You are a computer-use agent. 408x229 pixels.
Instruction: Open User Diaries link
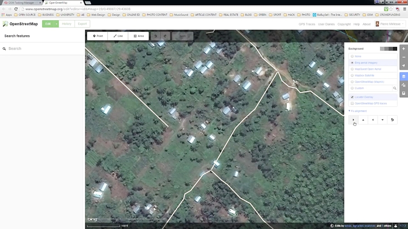click(326, 24)
